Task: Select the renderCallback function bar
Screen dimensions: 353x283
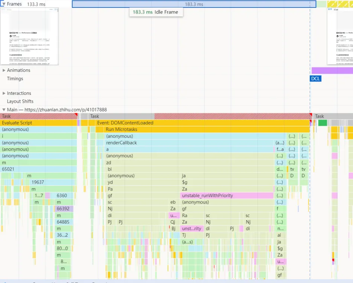Action: (189, 143)
